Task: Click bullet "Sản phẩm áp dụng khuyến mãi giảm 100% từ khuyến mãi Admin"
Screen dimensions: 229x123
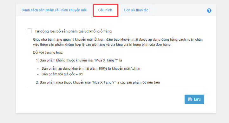Action: point(91,68)
